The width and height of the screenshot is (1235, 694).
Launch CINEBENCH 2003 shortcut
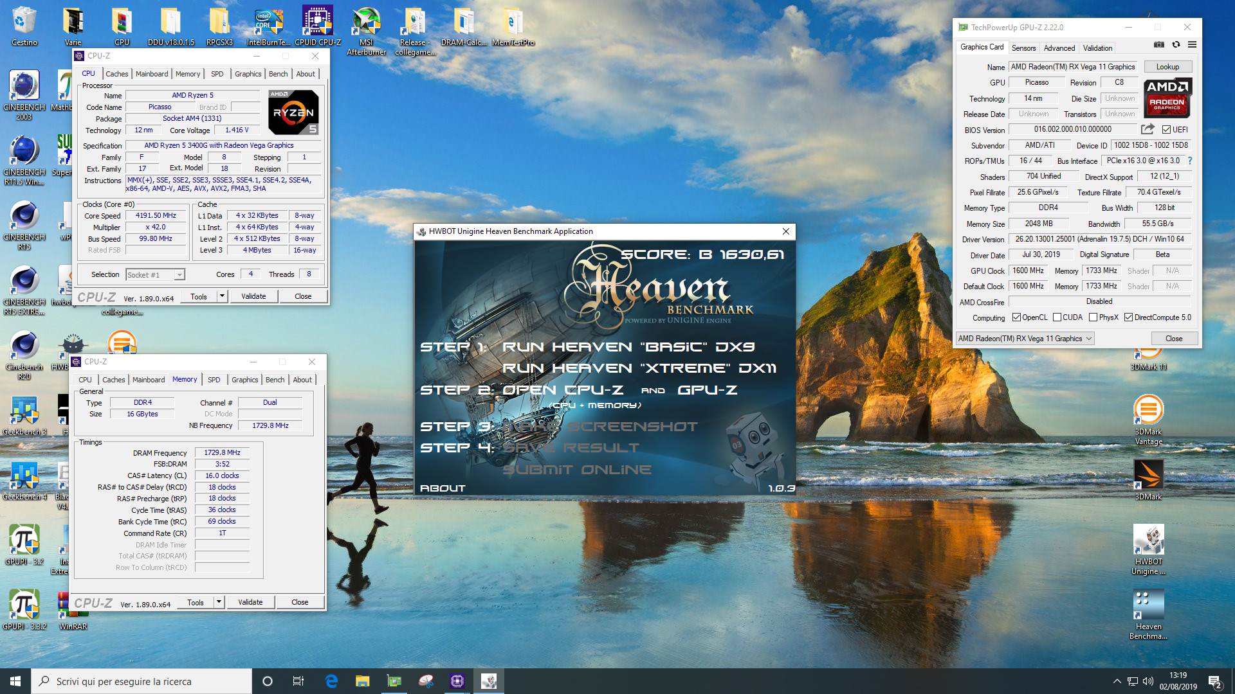click(x=24, y=95)
